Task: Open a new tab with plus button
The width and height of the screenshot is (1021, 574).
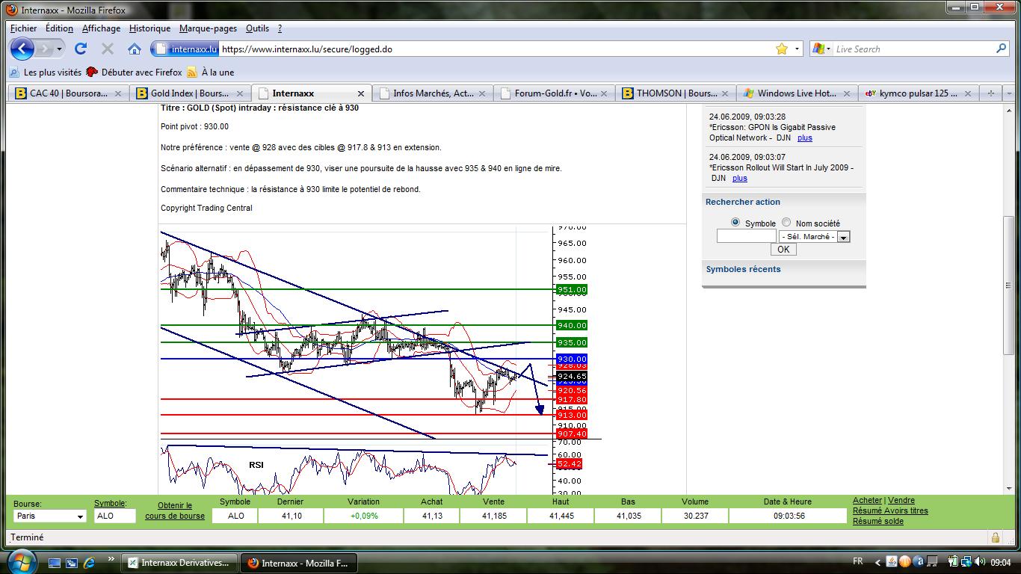Action: tap(990, 93)
